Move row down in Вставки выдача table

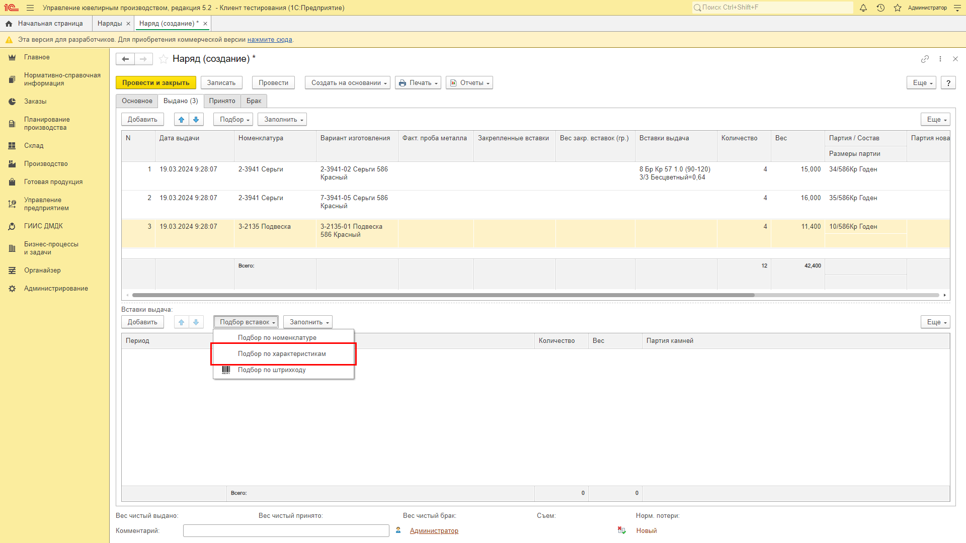coord(196,322)
